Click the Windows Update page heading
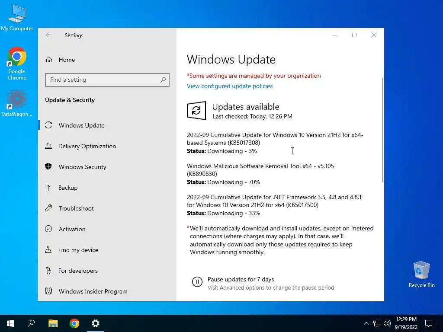This screenshot has height=332, width=443. pyautogui.click(x=231, y=59)
